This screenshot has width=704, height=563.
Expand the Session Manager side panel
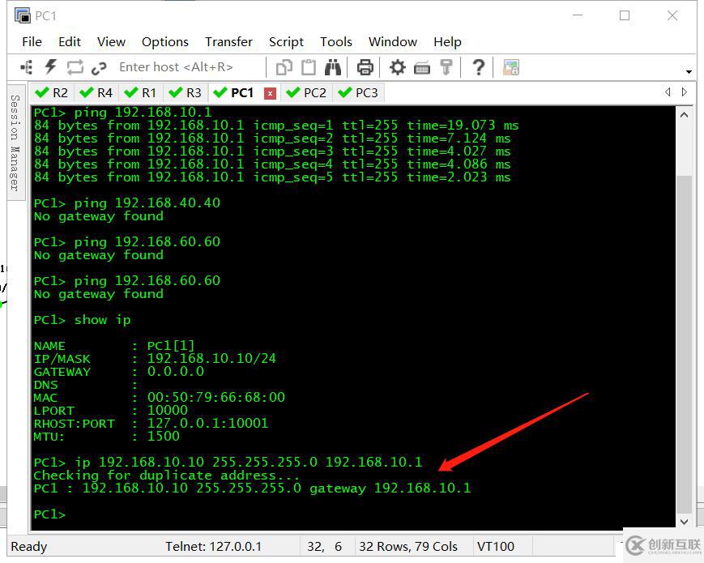tap(15, 143)
